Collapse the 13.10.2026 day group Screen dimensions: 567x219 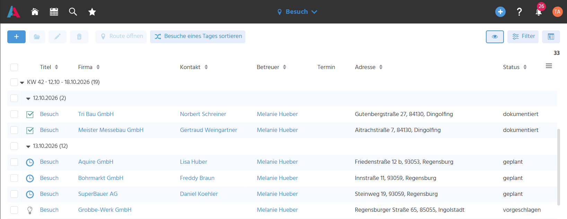pos(28,146)
